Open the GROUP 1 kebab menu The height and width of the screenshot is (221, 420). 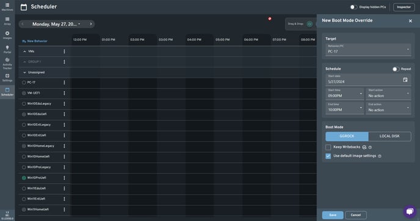pyautogui.click(x=64, y=61)
